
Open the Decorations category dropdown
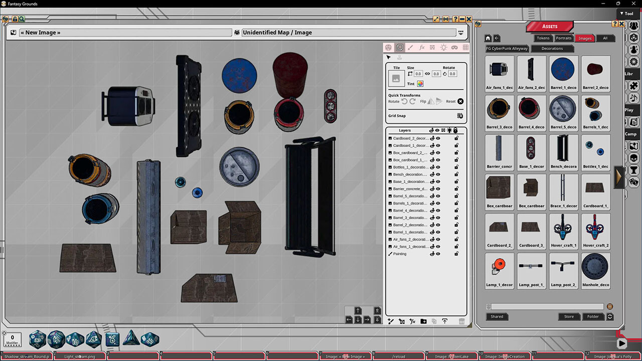pyautogui.click(x=552, y=48)
